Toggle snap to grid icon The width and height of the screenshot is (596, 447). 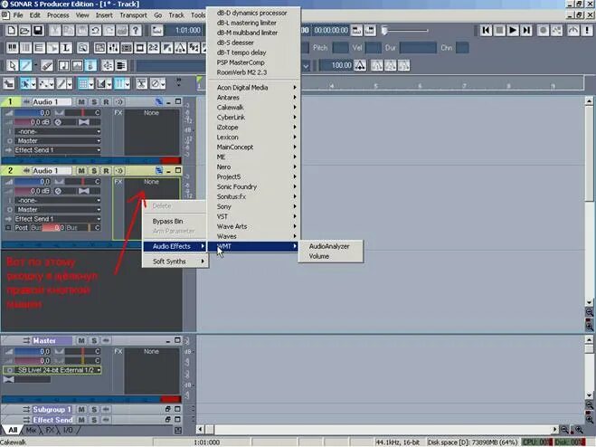coord(83,83)
